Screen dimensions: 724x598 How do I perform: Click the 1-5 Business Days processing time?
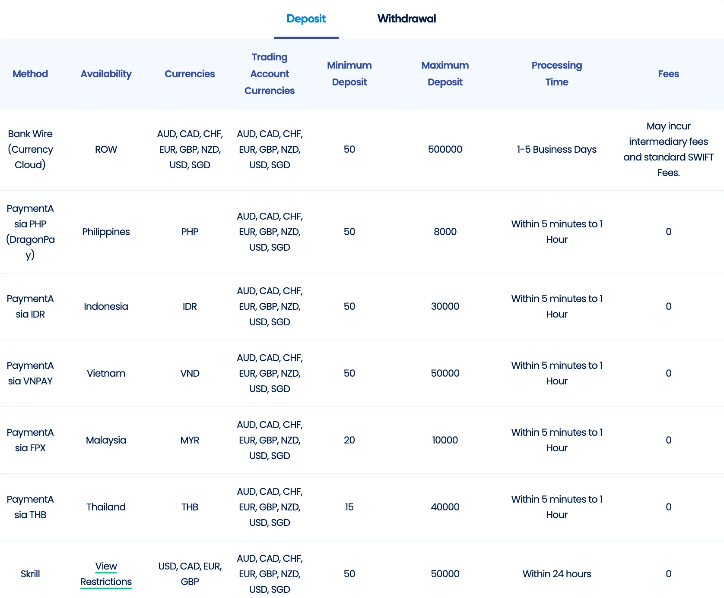click(x=556, y=149)
